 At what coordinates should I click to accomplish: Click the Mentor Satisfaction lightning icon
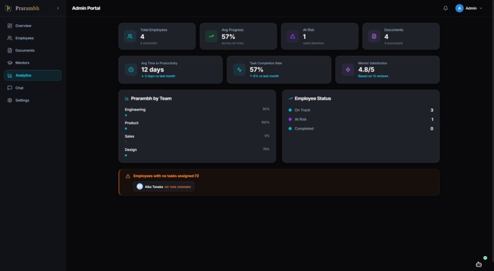pos(348,70)
